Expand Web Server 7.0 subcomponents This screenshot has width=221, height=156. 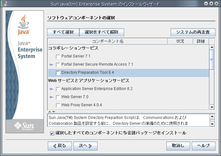click(51, 97)
